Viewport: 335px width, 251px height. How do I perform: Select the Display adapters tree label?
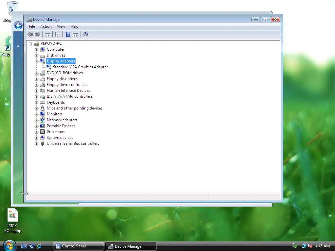(x=61, y=61)
